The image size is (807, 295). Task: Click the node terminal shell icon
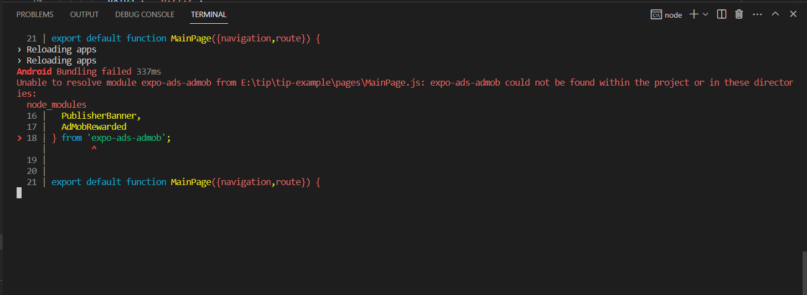click(x=656, y=15)
